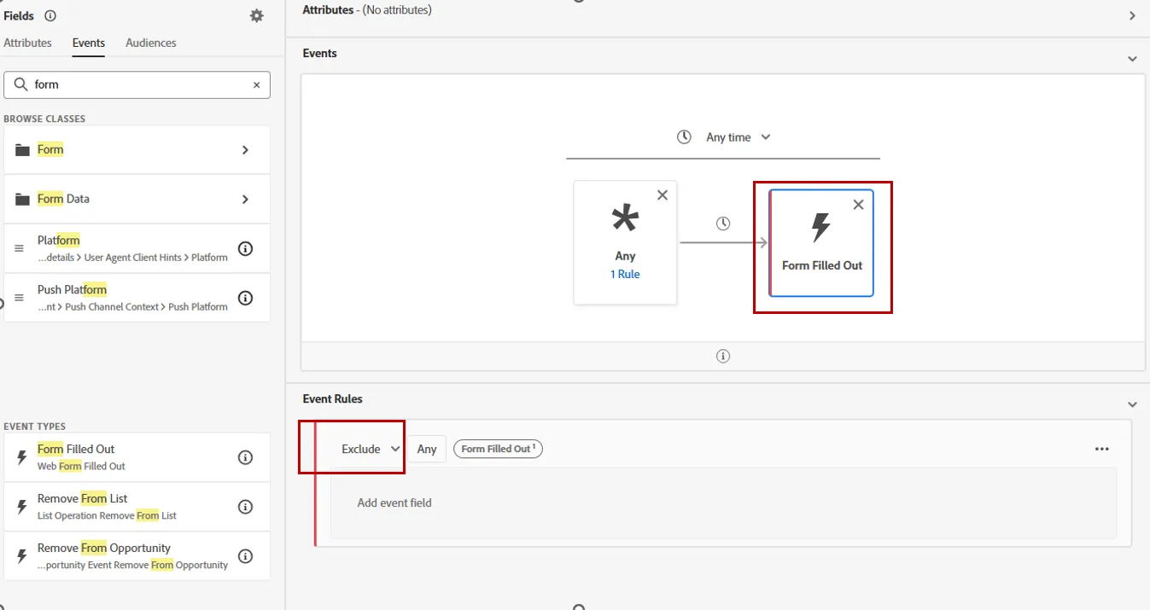Switch to the Audiences tab

pyautogui.click(x=151, y=43)
